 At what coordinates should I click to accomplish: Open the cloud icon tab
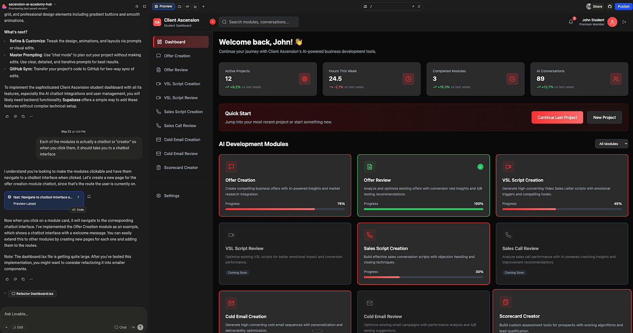pos(180,7)
